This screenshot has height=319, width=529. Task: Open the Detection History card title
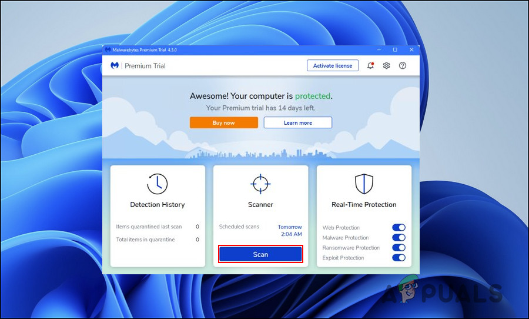tap(158, 204)
